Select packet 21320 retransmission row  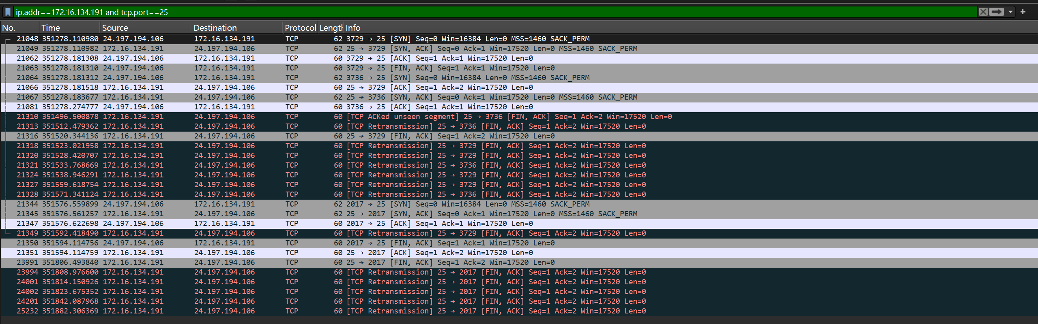[x=519, y=156]
